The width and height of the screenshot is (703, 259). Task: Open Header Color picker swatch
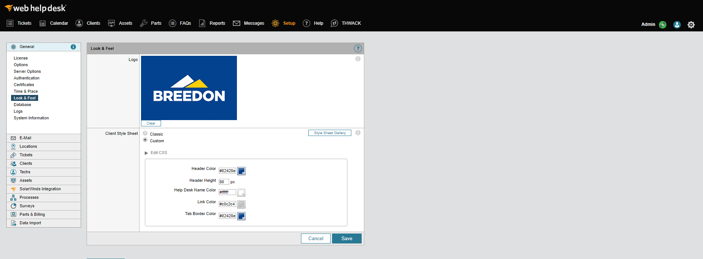(241, 171)
